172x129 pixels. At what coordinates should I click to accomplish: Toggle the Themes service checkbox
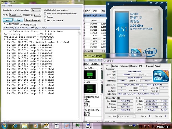tap(45, 17)
